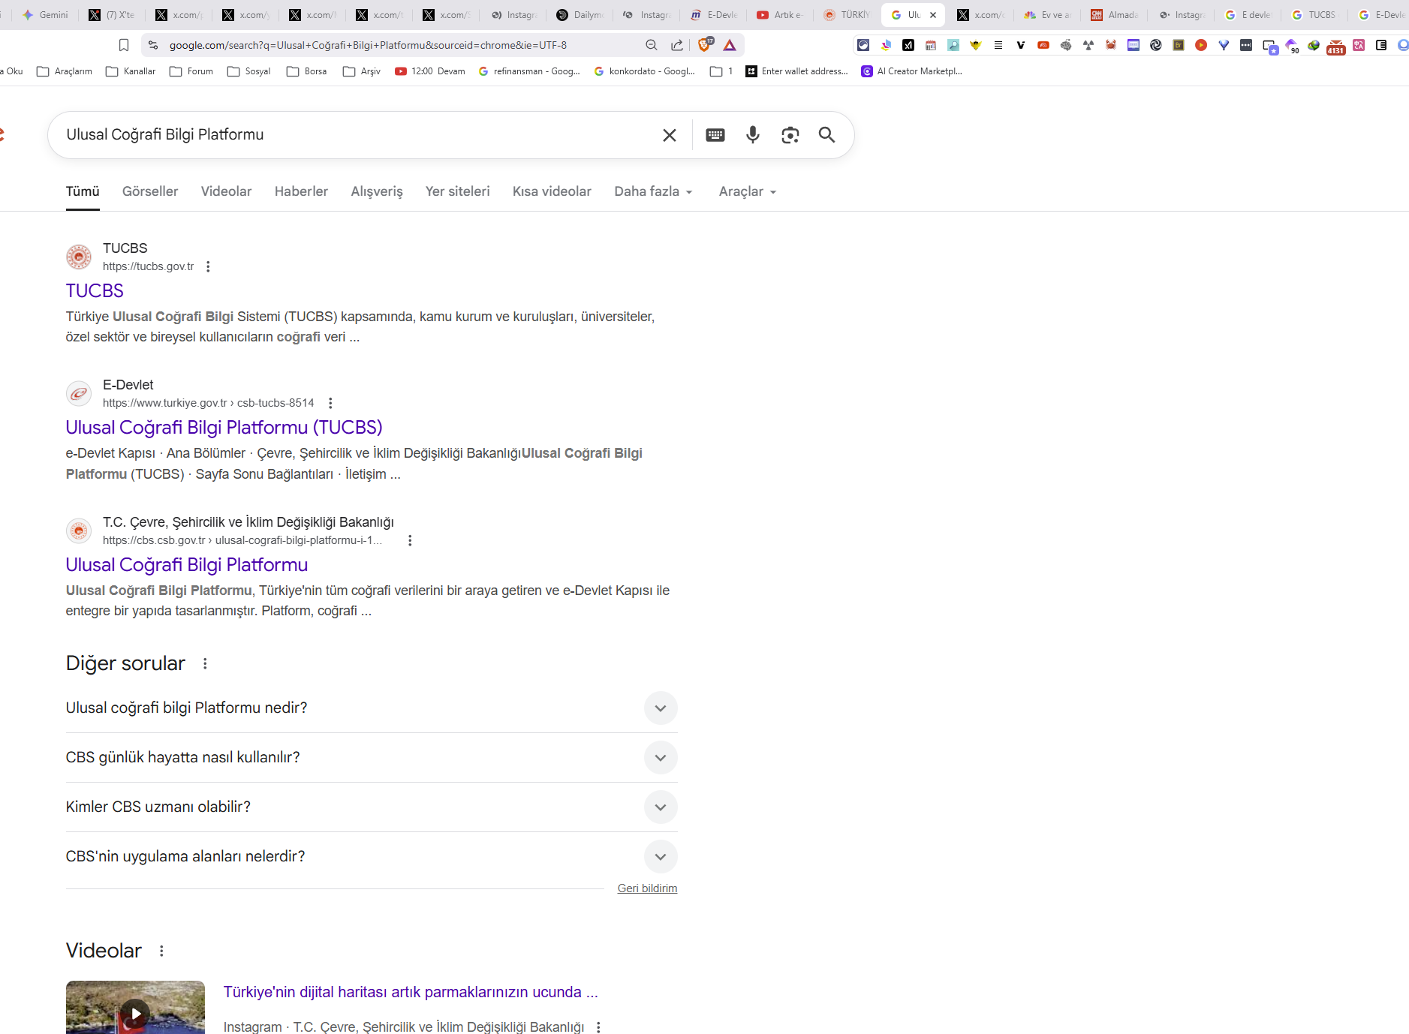This screenshot has height=1034, width=1409.
Task: Open the Daha fazla dropdown
Action: (653, 191)
